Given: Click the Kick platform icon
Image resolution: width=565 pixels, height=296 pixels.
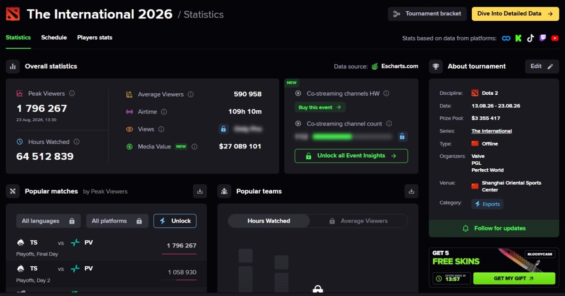Looking at the screenshot, I should (x=518, y=38).
